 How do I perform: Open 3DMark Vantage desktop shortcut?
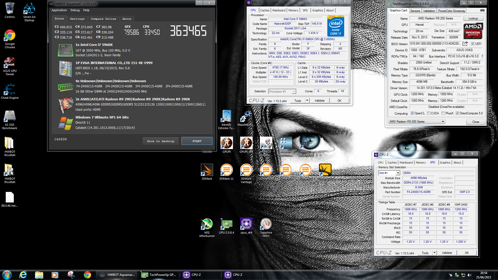tap(246, 173)
